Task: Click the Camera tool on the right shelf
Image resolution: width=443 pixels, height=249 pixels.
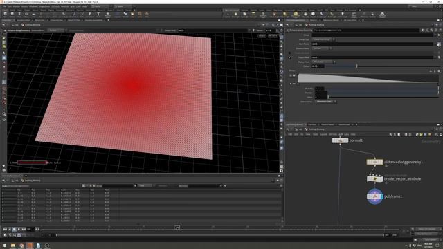Action: tap(228, 15)
